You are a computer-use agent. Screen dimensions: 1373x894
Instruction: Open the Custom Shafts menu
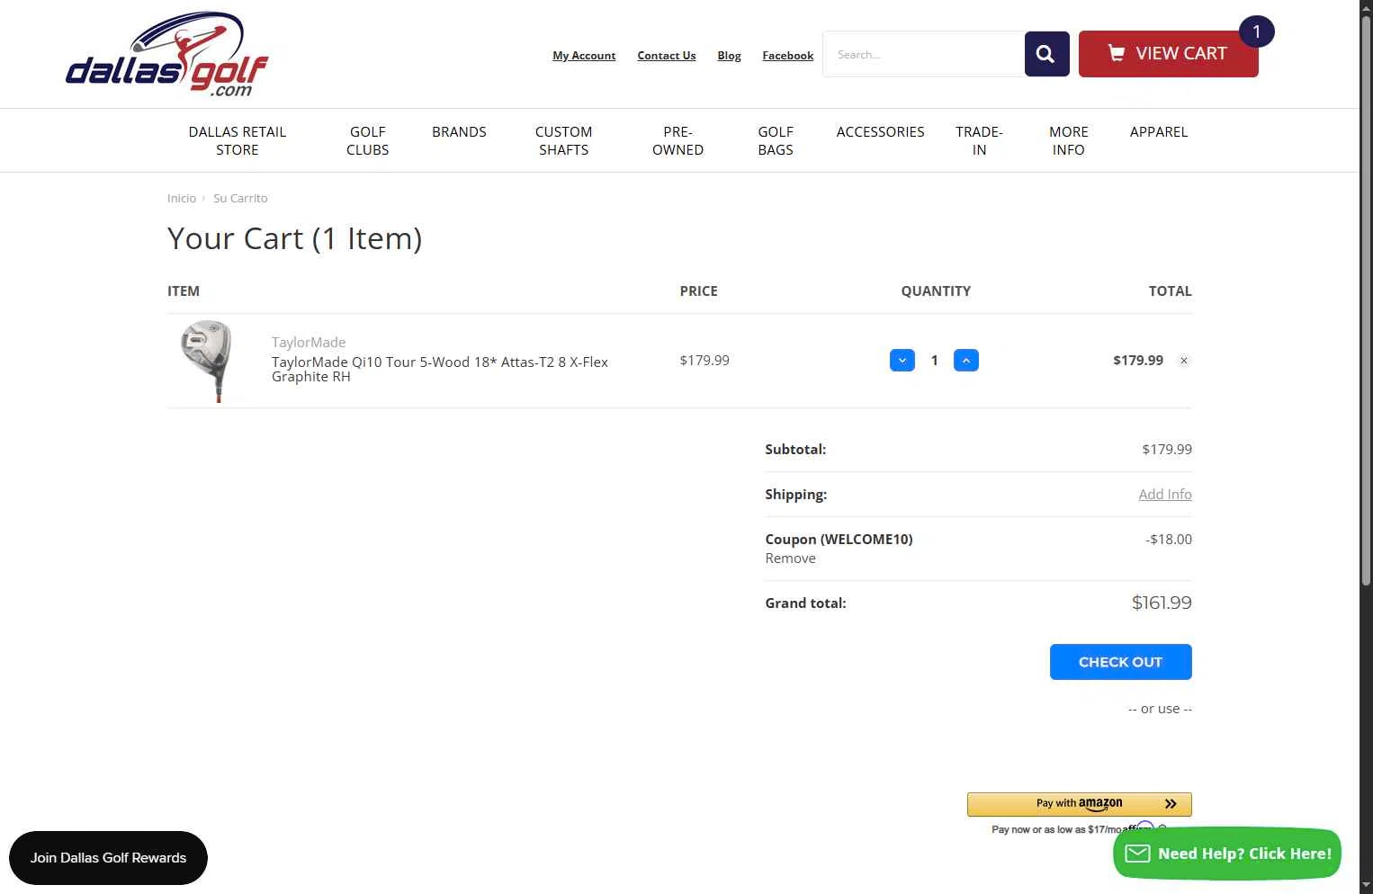tap(563, 140)
